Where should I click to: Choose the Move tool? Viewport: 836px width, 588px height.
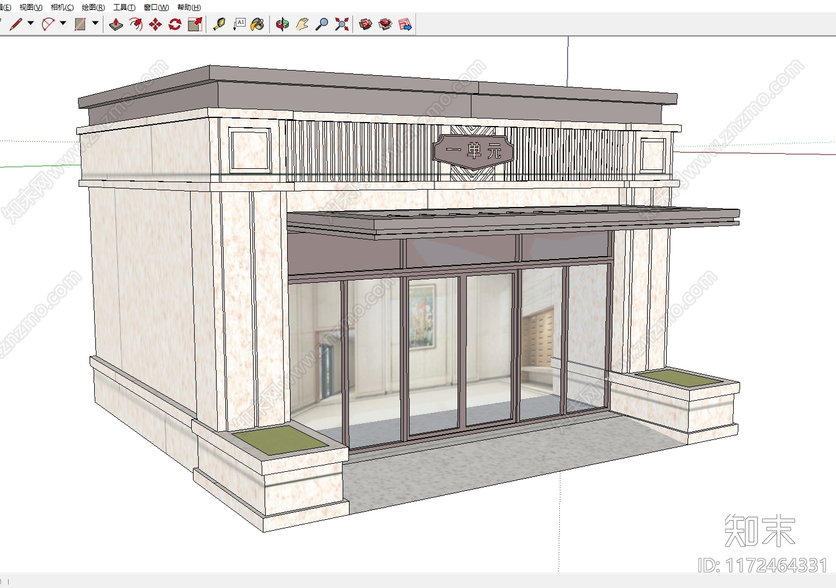pyautogui.click(x=155, y=24)
